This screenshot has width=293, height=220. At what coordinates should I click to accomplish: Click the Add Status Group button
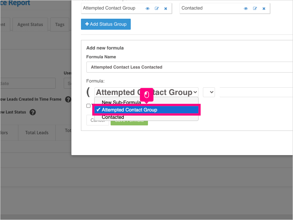click(106, 24)
